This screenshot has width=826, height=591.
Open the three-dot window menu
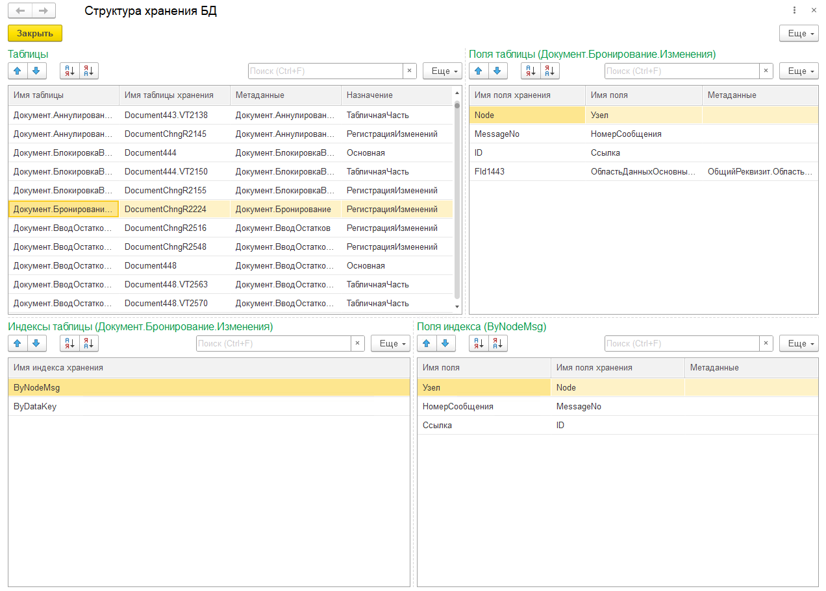click(x=794, y=10)
